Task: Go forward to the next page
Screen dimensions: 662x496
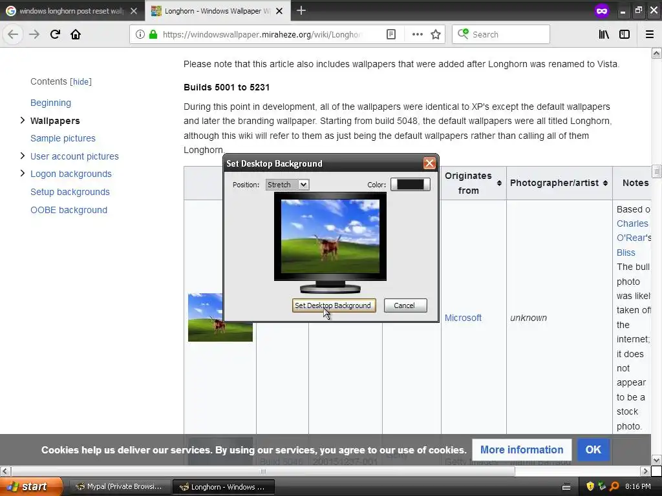Action: 34,34
